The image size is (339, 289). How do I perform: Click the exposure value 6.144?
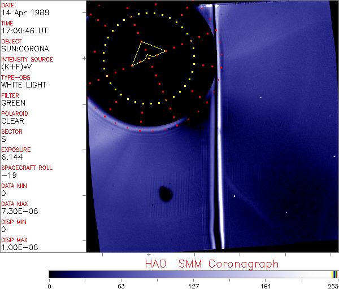tap(11, 157)
